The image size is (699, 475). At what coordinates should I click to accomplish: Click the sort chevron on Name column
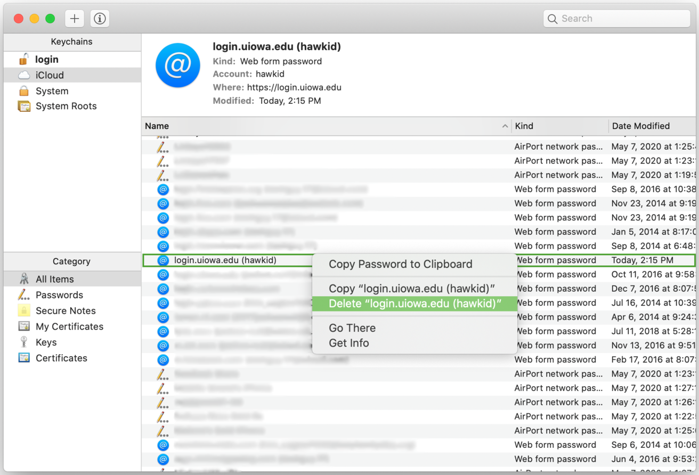(x=505, y=126)
